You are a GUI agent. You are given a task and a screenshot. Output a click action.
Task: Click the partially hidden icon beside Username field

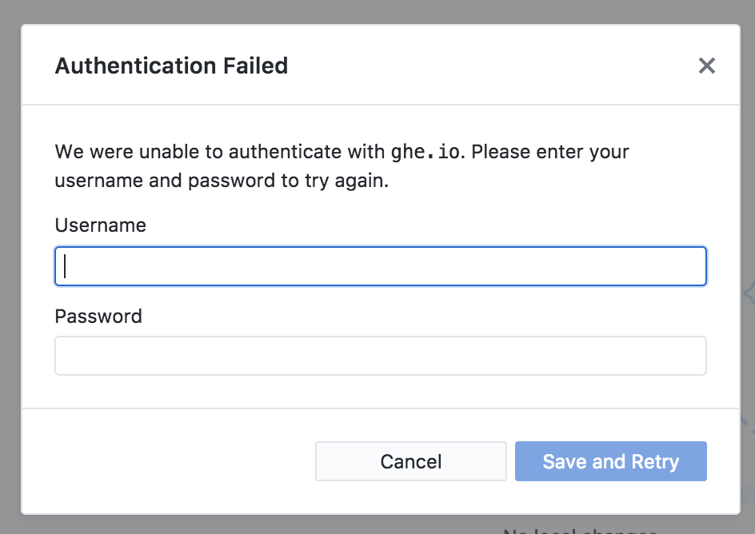coord(749,293)
